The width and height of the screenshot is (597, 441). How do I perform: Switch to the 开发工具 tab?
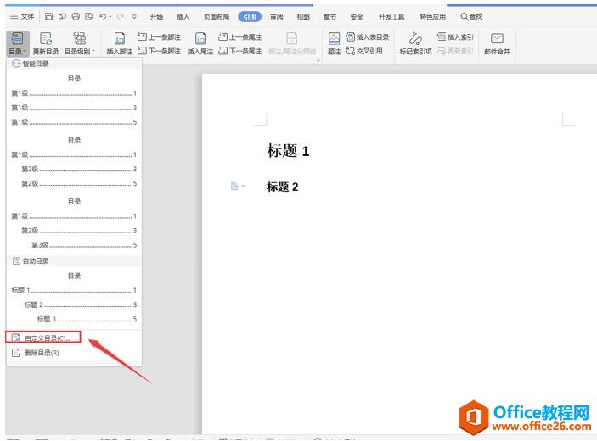coord(391,17)
